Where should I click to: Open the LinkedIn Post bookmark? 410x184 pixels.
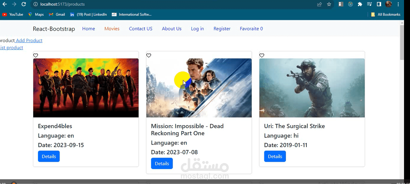click(x=88, y=14)
